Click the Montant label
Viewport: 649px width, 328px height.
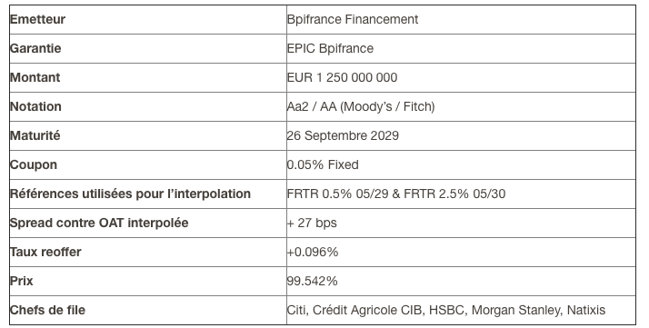click(35, 77)
